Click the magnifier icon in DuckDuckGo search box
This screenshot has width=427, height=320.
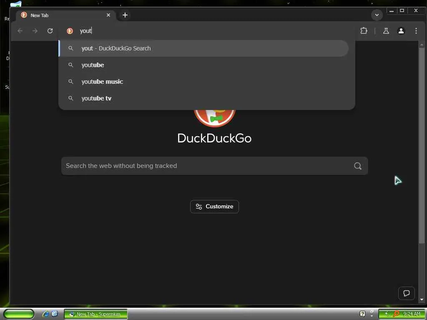coord(357,166)
